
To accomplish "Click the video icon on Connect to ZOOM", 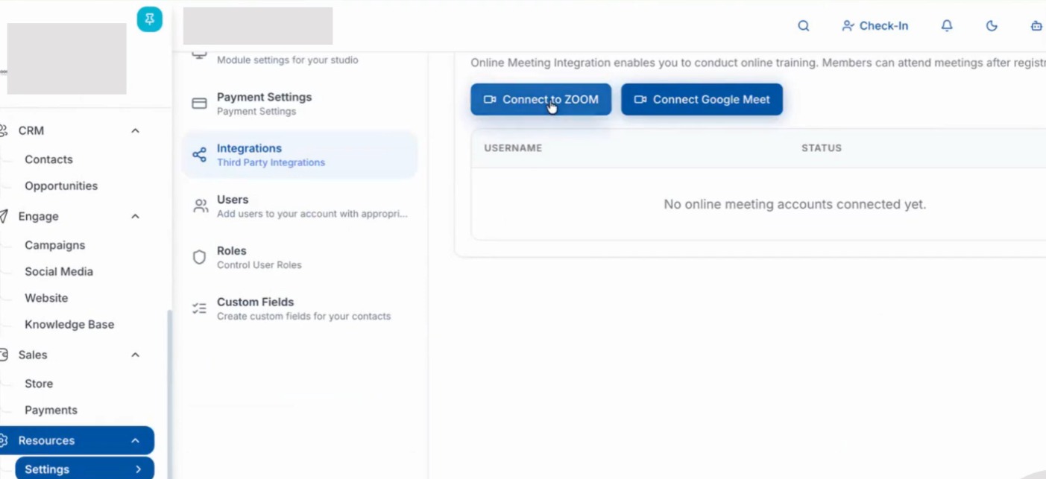I will (x=490, y=100).
